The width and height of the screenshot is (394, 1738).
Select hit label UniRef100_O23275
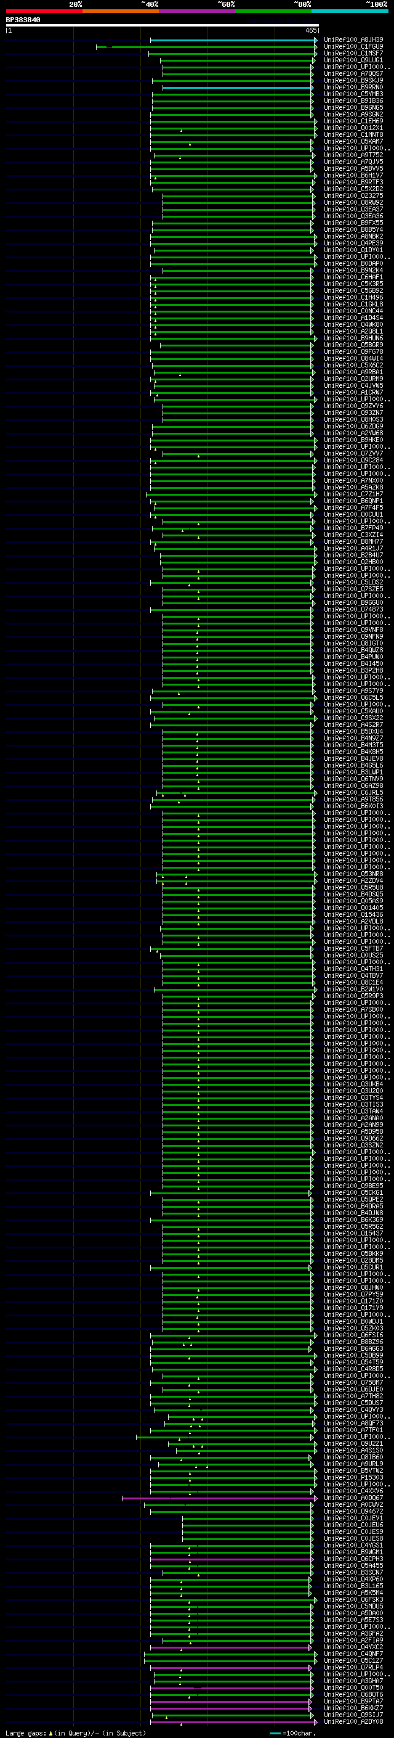353,195
